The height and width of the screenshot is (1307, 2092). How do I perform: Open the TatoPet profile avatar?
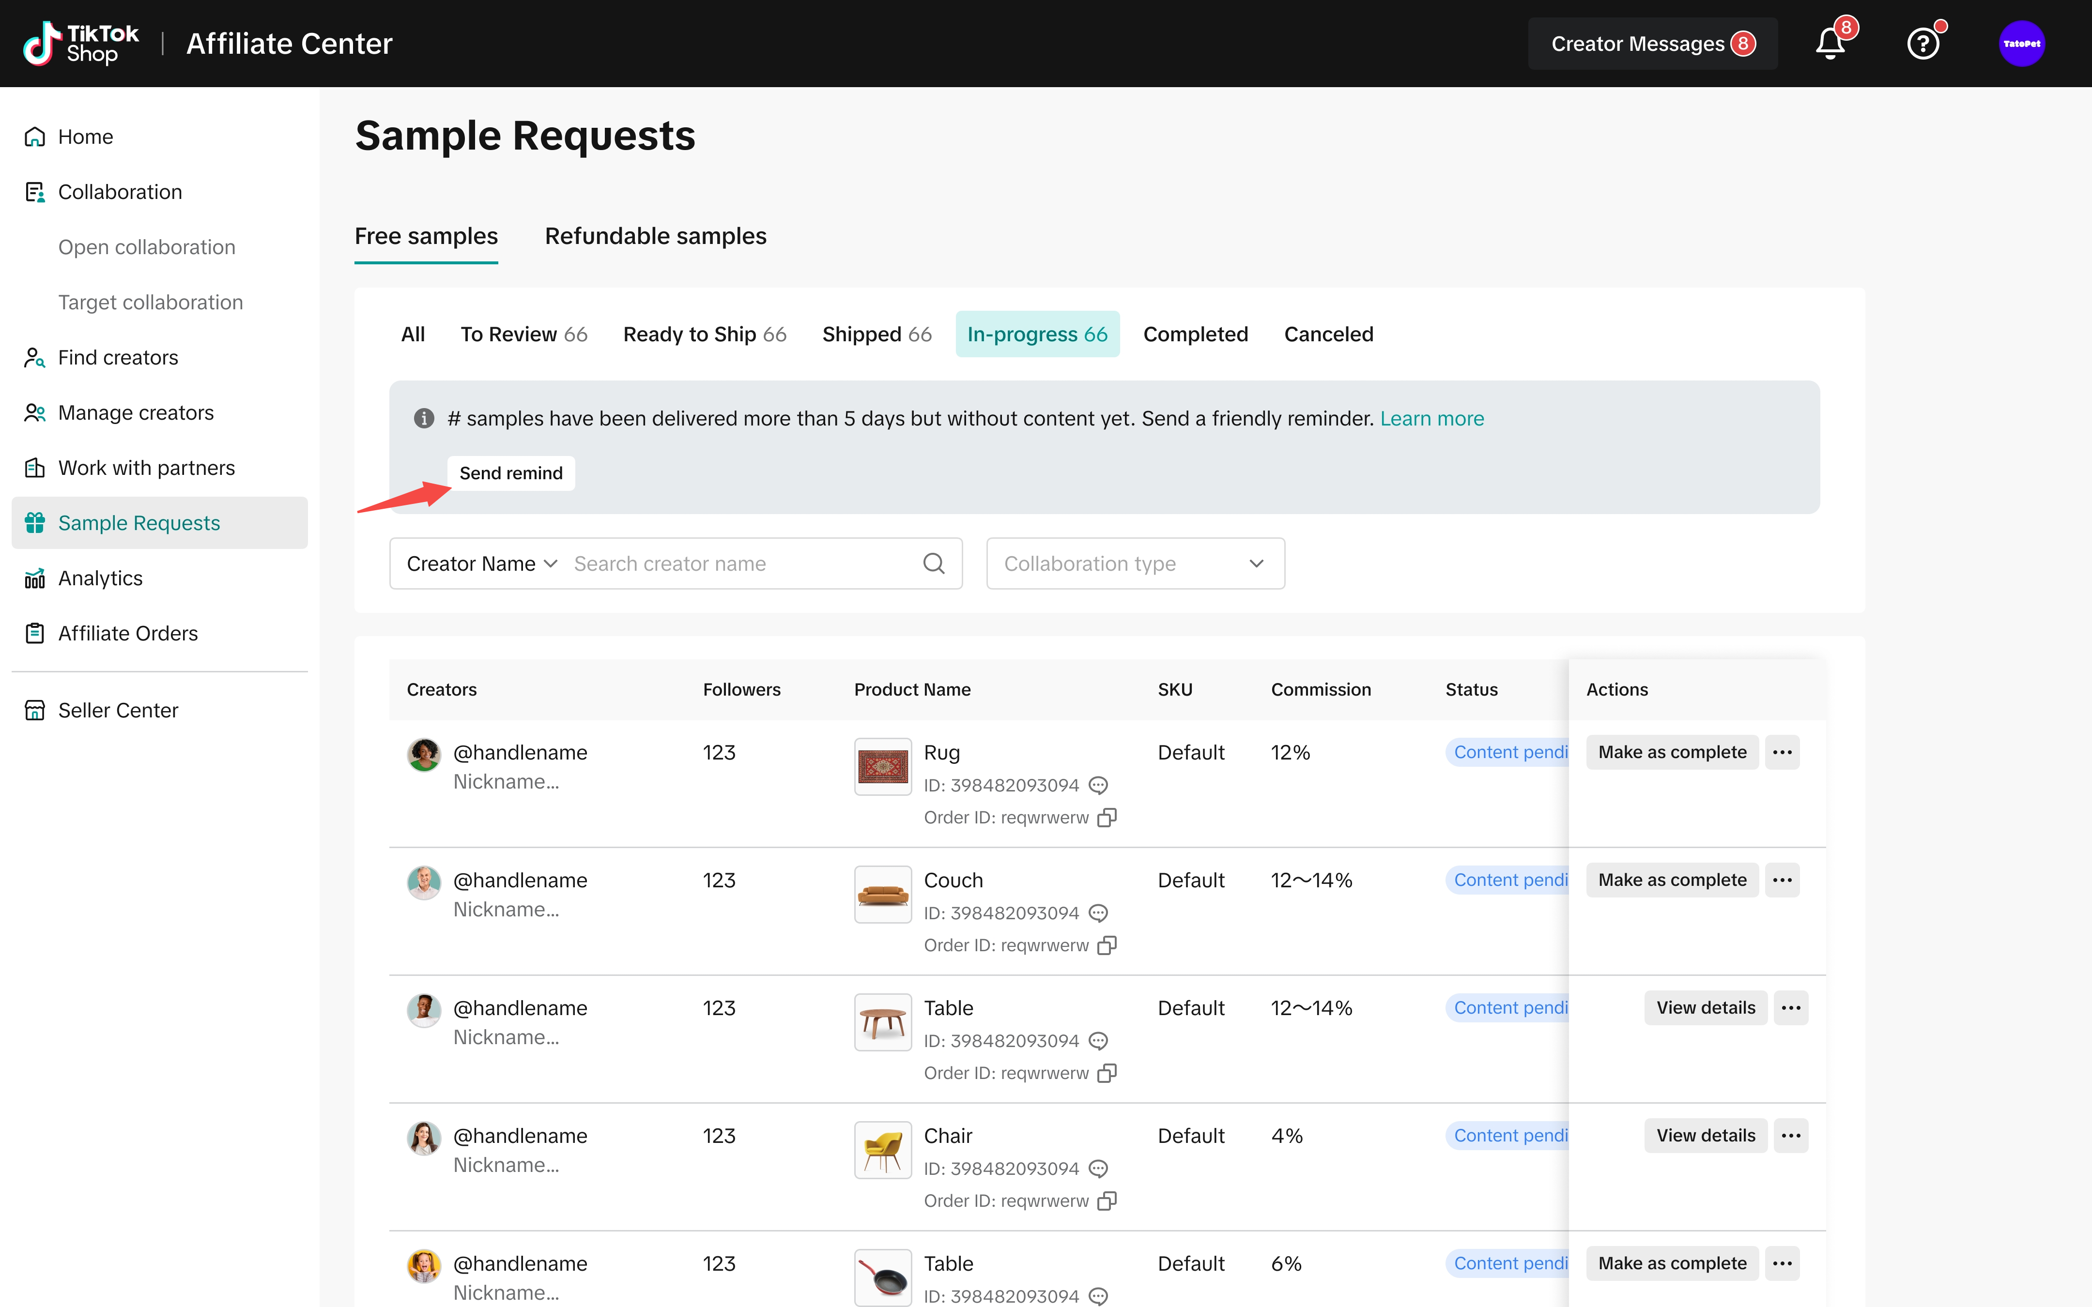tap(2021, 43)
